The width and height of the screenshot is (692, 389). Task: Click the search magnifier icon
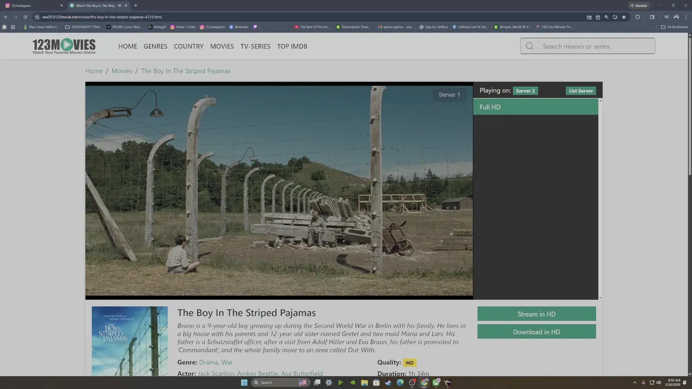(x=530, y=46)
